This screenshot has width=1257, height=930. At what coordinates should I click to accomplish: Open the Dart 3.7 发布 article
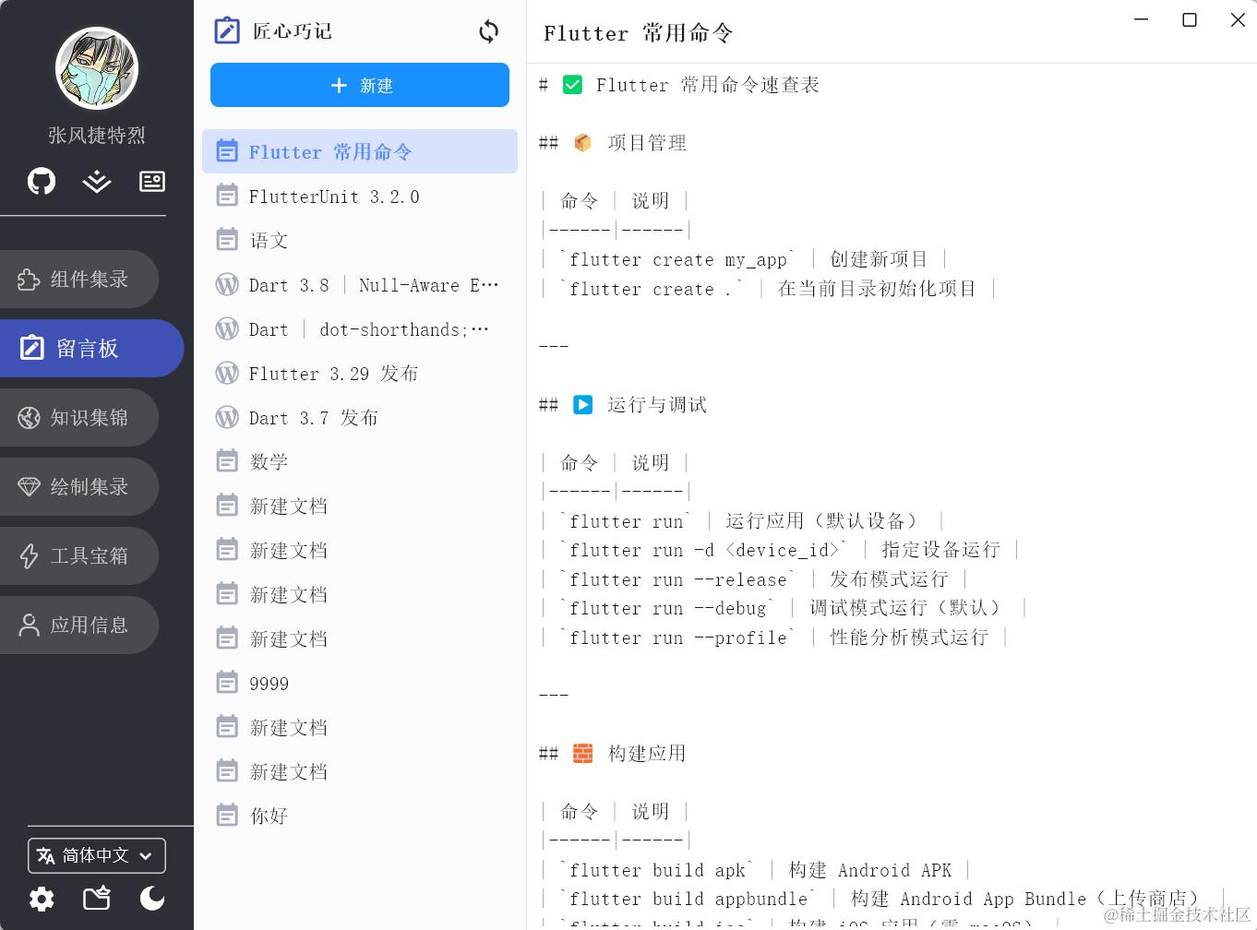point(360,417)
